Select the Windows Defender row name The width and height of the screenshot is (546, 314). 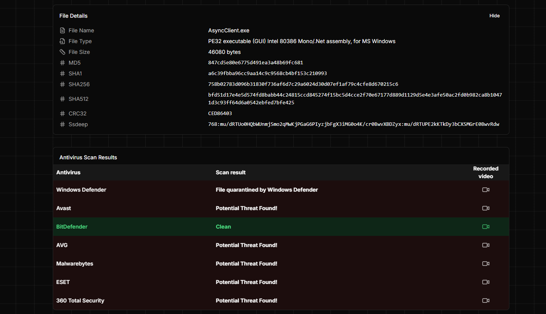click(81, 190)
